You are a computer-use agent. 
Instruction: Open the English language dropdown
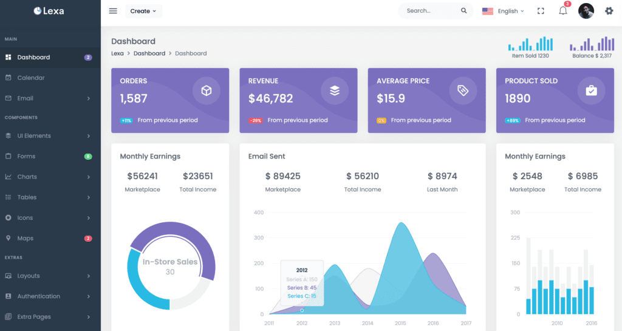(511, 11)
